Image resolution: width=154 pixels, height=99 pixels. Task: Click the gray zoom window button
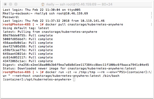pyautogui.click(x=16, y=4)
